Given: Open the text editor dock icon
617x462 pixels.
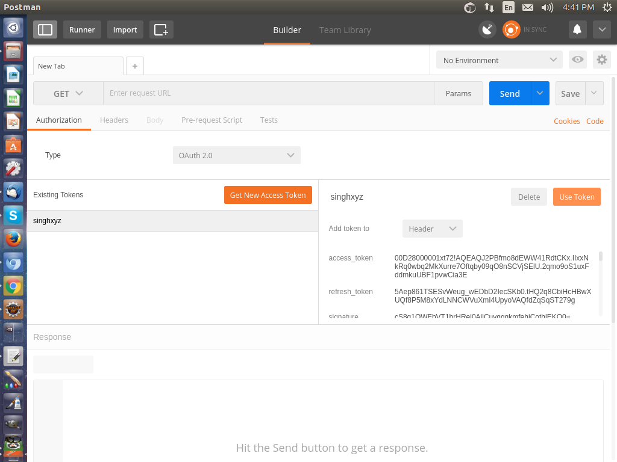Looking at the screenshot, I should [x=13, y=356].
